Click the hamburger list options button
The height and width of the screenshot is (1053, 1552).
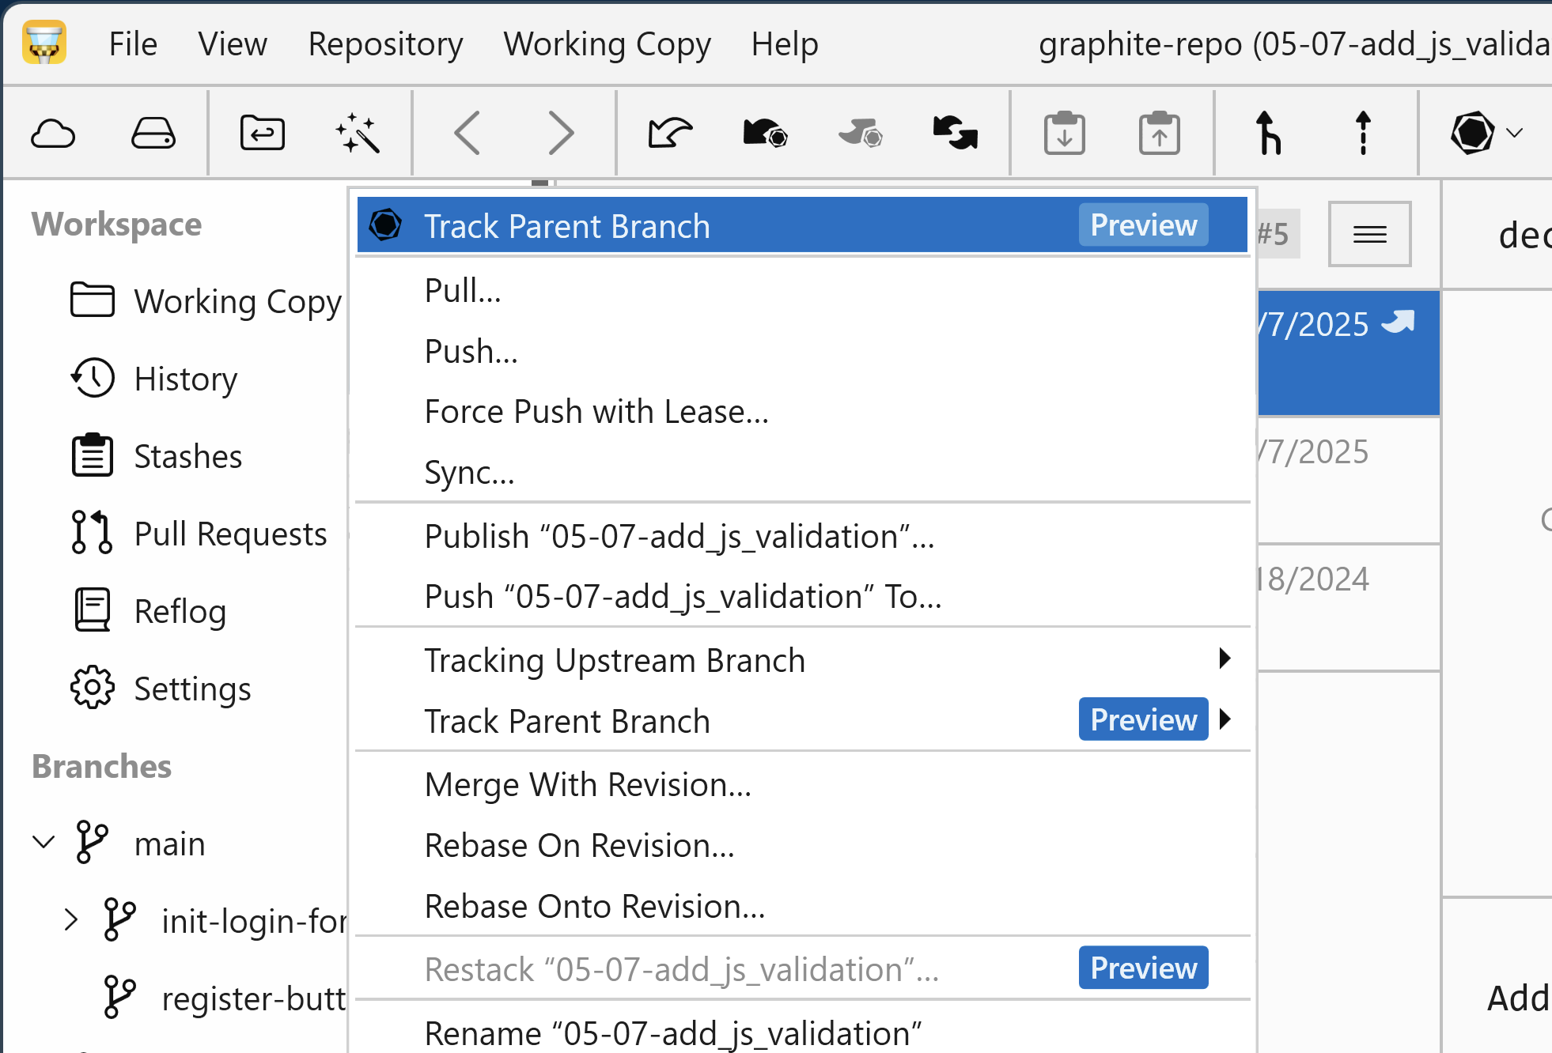1369,234
